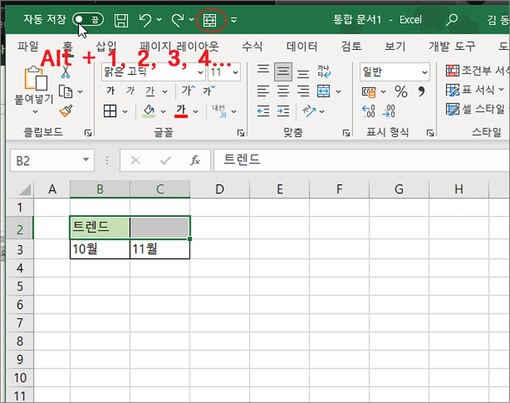Toggle Bold formatting
This screenshot has width=510, height=403.
click(x=111, y=91)
